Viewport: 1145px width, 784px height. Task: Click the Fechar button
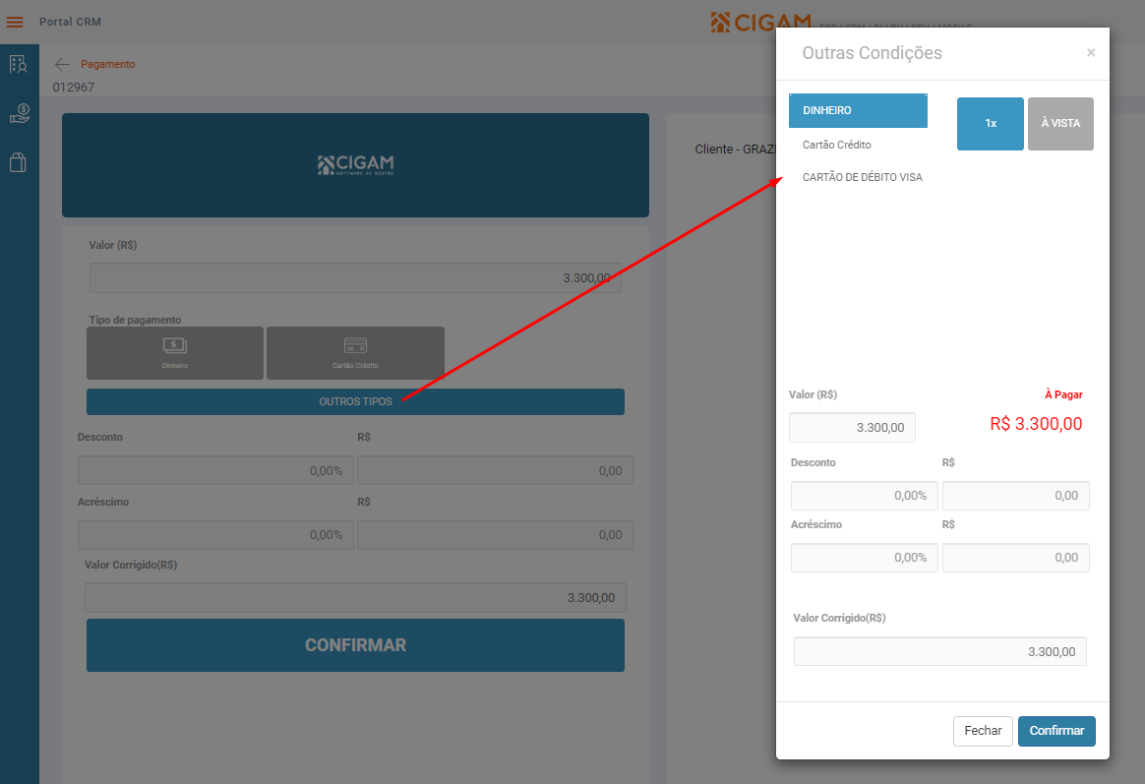coord(983,731)
